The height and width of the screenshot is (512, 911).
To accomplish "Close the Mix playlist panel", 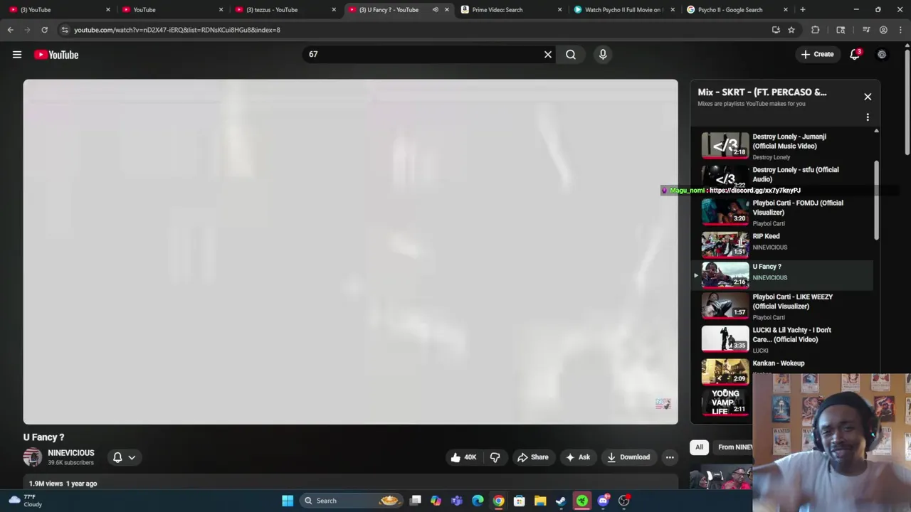I will [868, 97].
